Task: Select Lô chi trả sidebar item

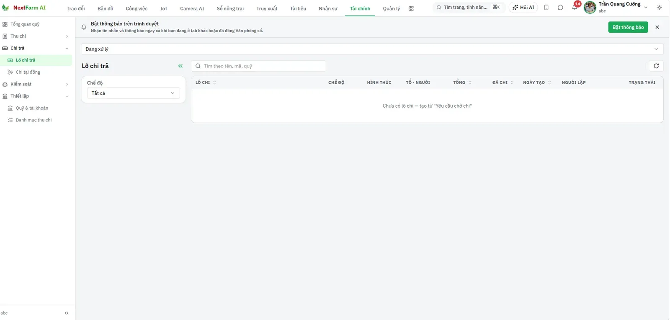Action: [36, 60]
